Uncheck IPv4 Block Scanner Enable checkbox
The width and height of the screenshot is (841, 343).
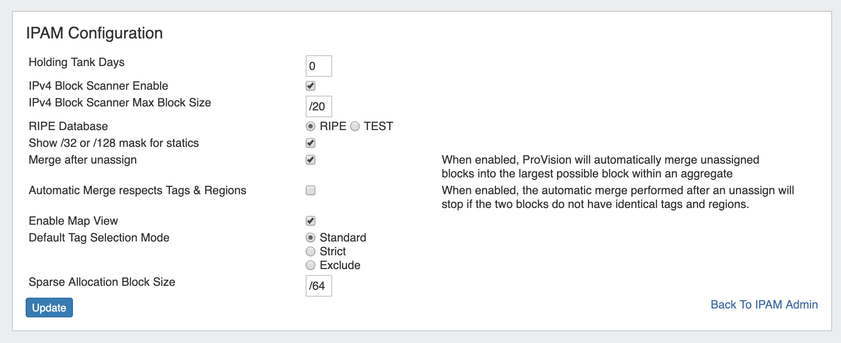(311, 86)
